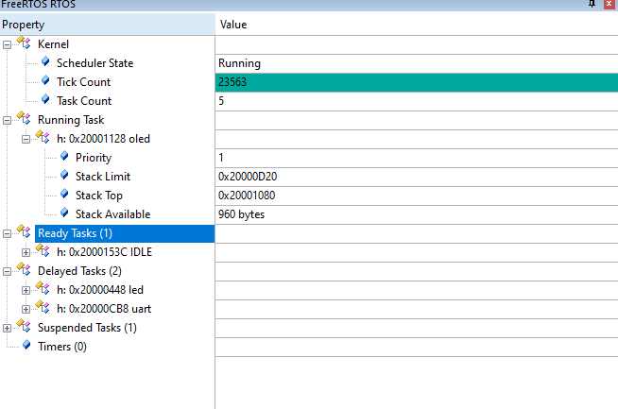Viewport: 618px width, 409px height.
Task: Click the stack limit value 0x20000D20
Action: (248, 177)
